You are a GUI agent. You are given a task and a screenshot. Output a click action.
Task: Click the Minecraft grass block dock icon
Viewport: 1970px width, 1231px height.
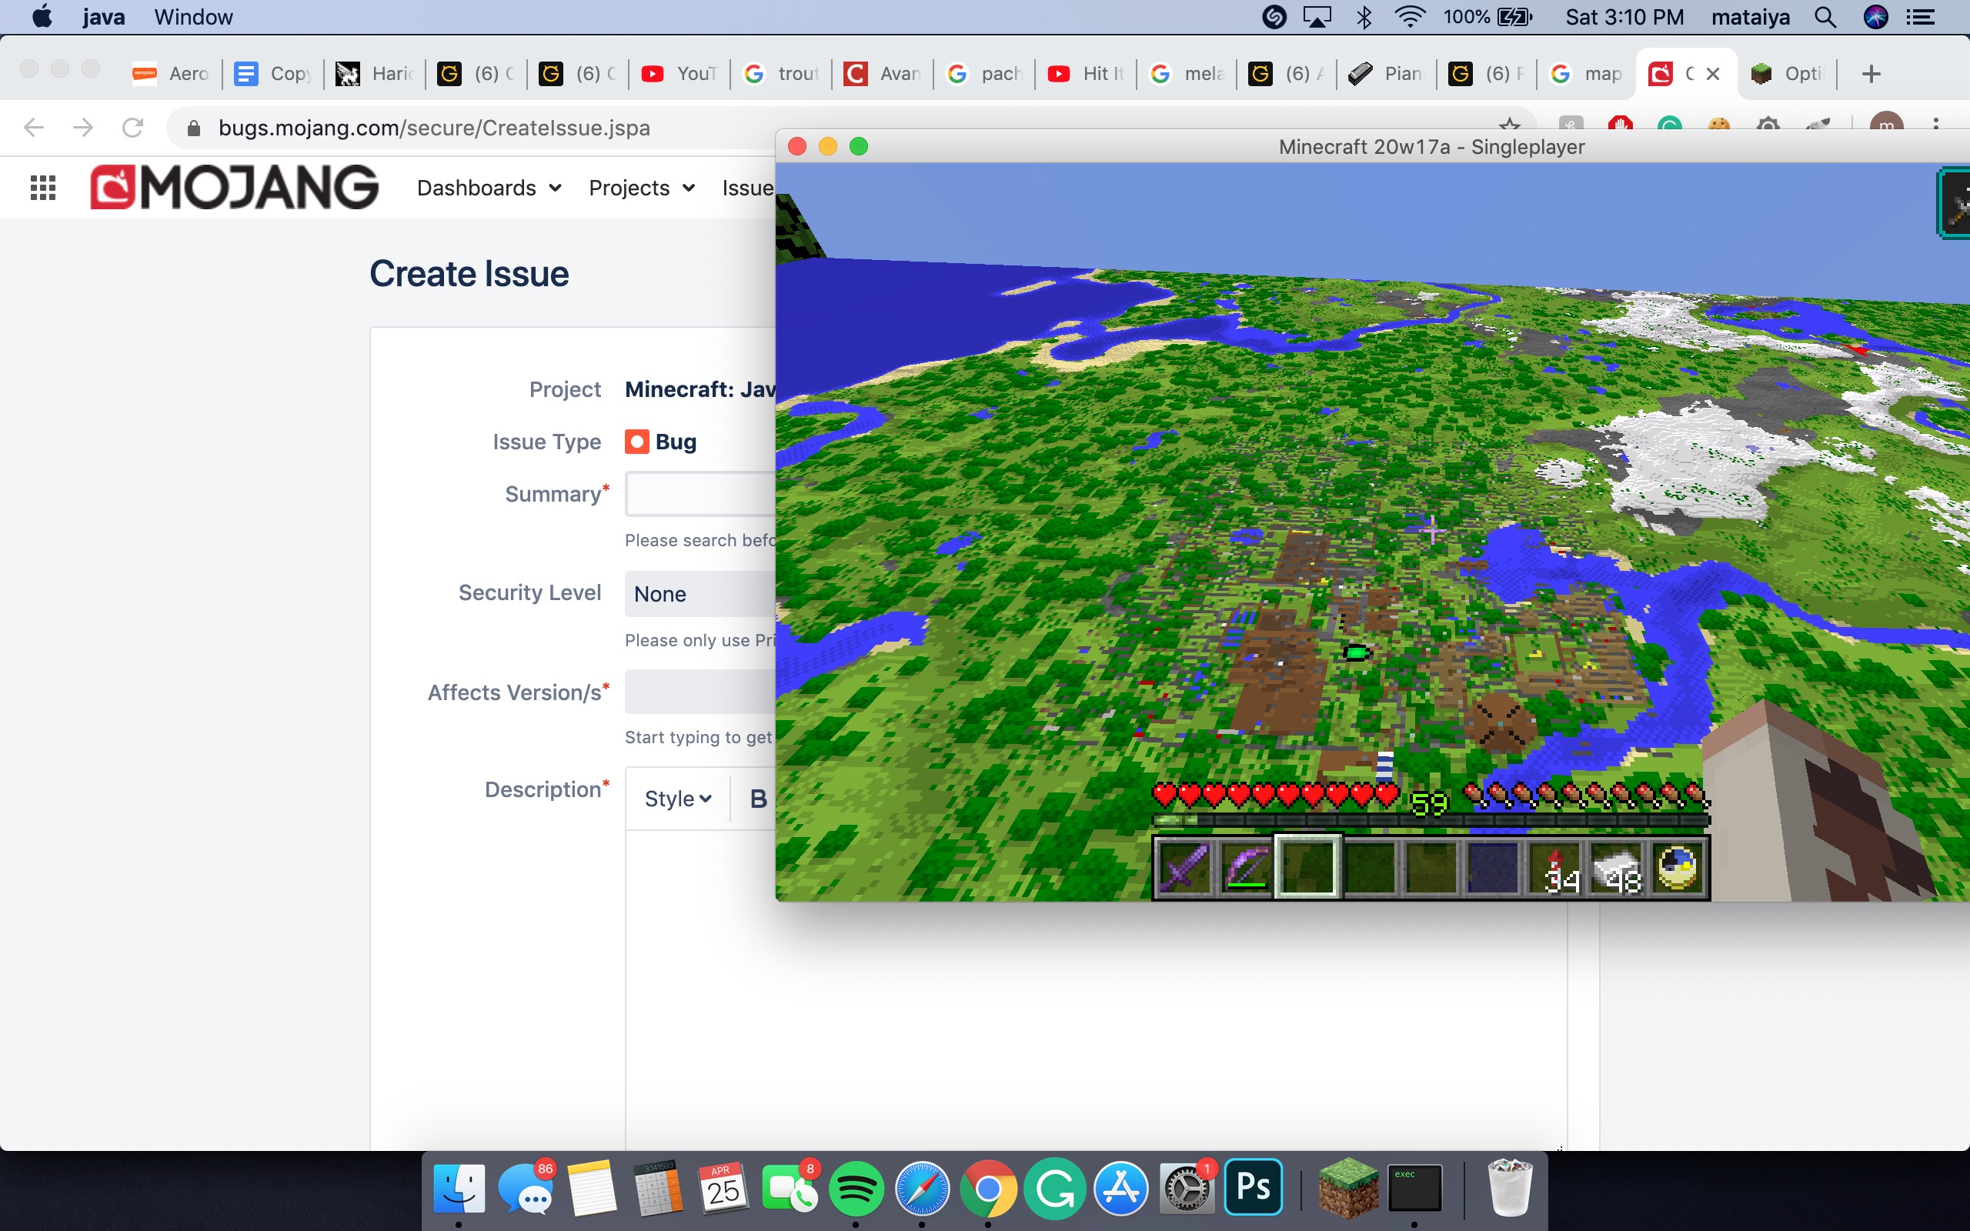(x=1348, y=1189)
